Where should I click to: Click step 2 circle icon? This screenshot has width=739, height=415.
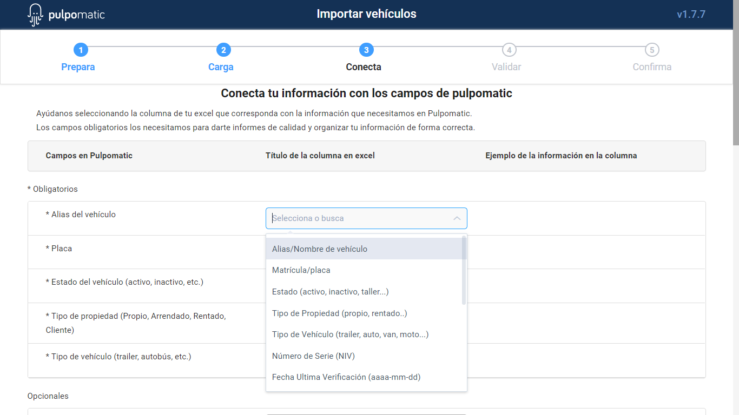tap(223, 50)
